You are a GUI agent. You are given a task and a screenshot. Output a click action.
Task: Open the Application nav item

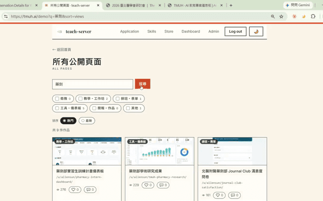tap(130, 31)
